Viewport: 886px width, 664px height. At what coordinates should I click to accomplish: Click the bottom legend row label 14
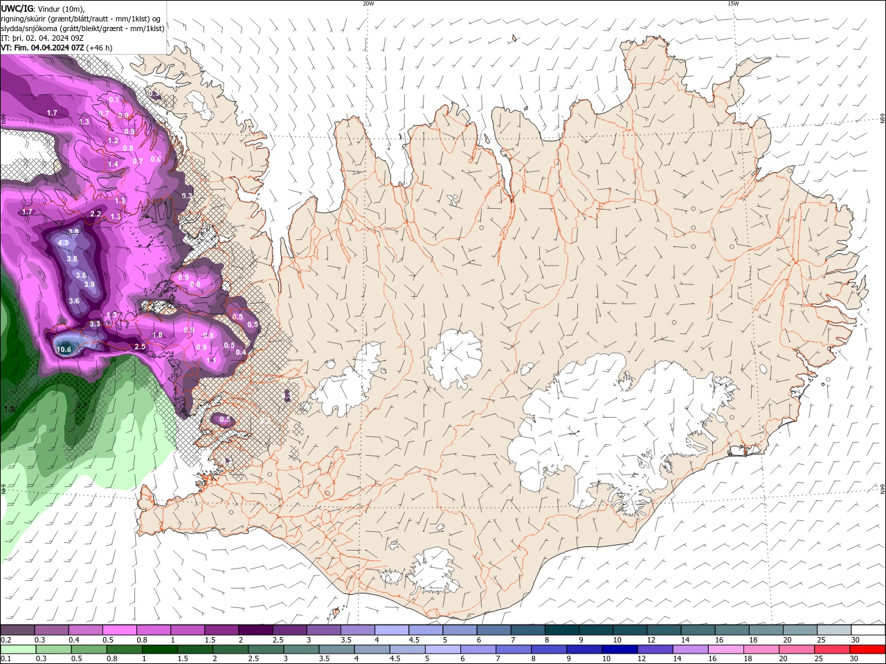click(x=677, y=659)
